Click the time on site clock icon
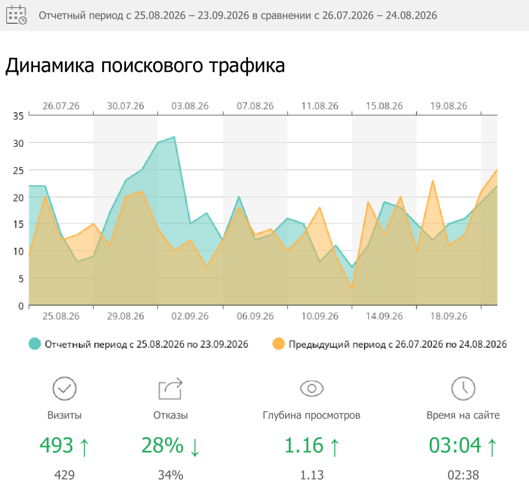The height and width of the screenshot is (488, 529). click(463, 388)
